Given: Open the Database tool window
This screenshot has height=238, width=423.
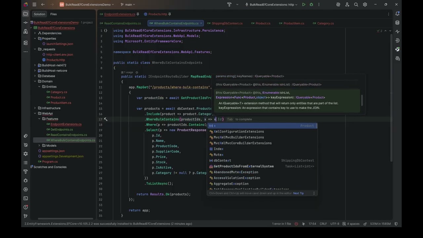Looking at the screenshot, I should pyautogui.click(x=397, y=23).
